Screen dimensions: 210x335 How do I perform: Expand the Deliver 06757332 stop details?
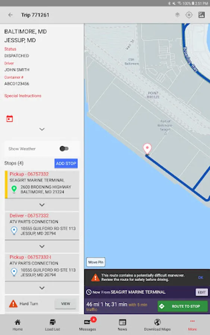click(x=42, y=246)
